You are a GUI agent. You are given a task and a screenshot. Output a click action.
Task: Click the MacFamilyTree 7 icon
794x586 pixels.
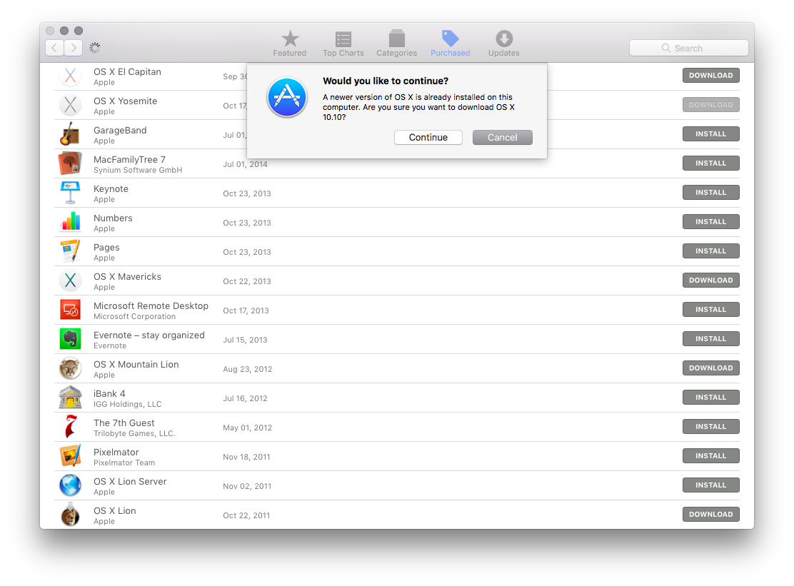[71, 163]
